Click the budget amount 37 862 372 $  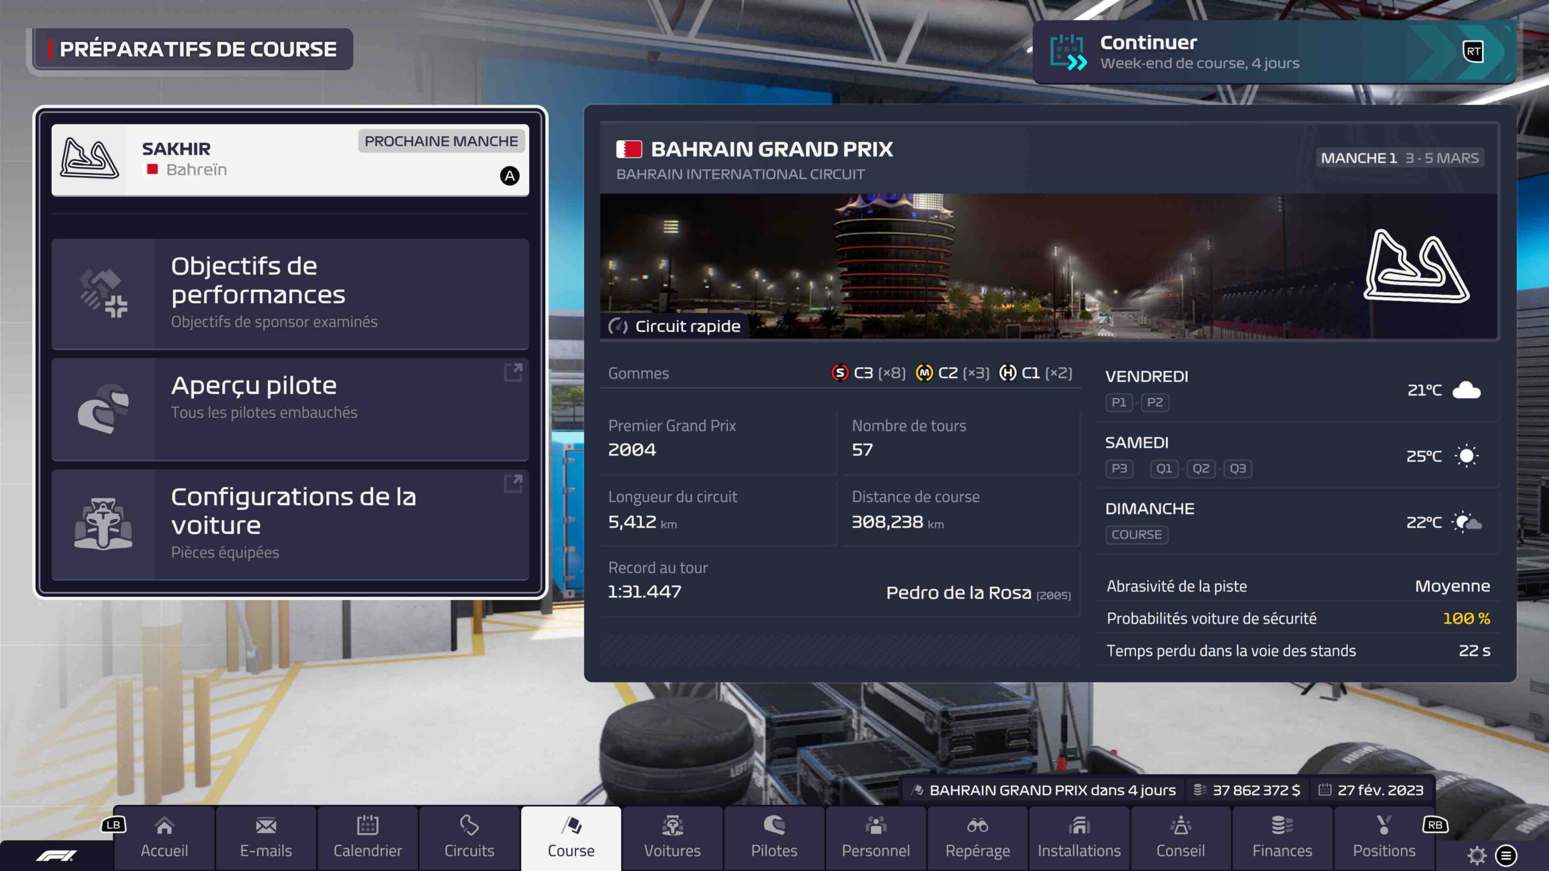click(x=1256, y=790)
